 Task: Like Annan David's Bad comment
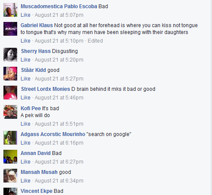(x=25, y=162)
